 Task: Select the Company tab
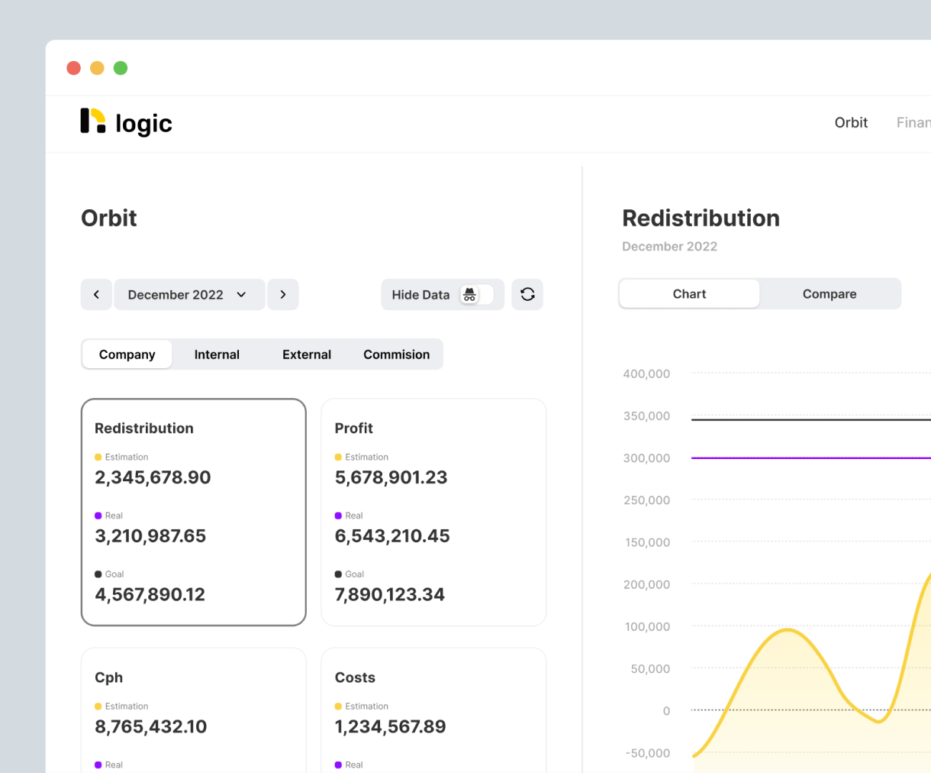pyautogui.click(x=127, y=354)
